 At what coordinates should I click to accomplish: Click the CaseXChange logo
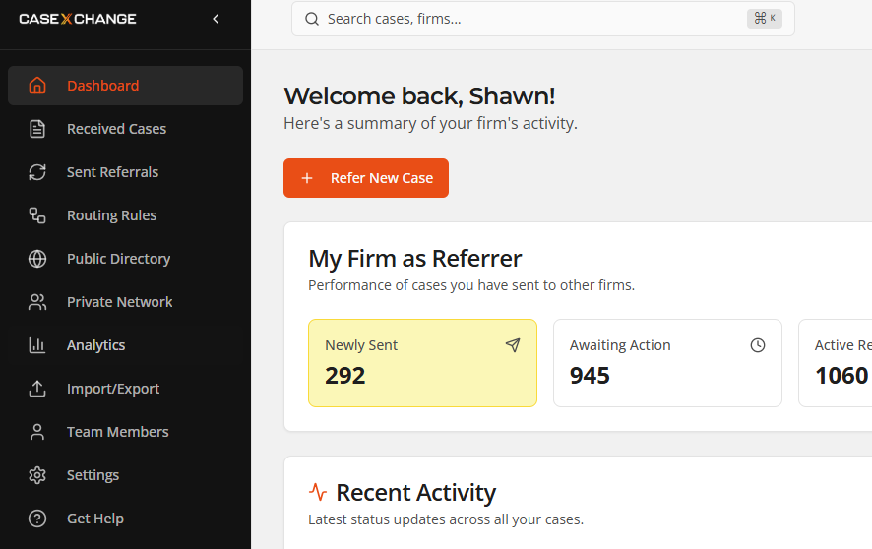(78, 19)
